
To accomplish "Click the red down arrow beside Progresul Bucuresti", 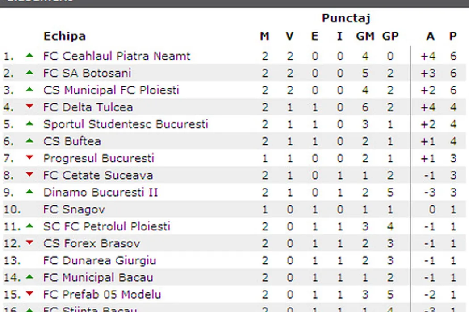I will (x=29, y=157).
